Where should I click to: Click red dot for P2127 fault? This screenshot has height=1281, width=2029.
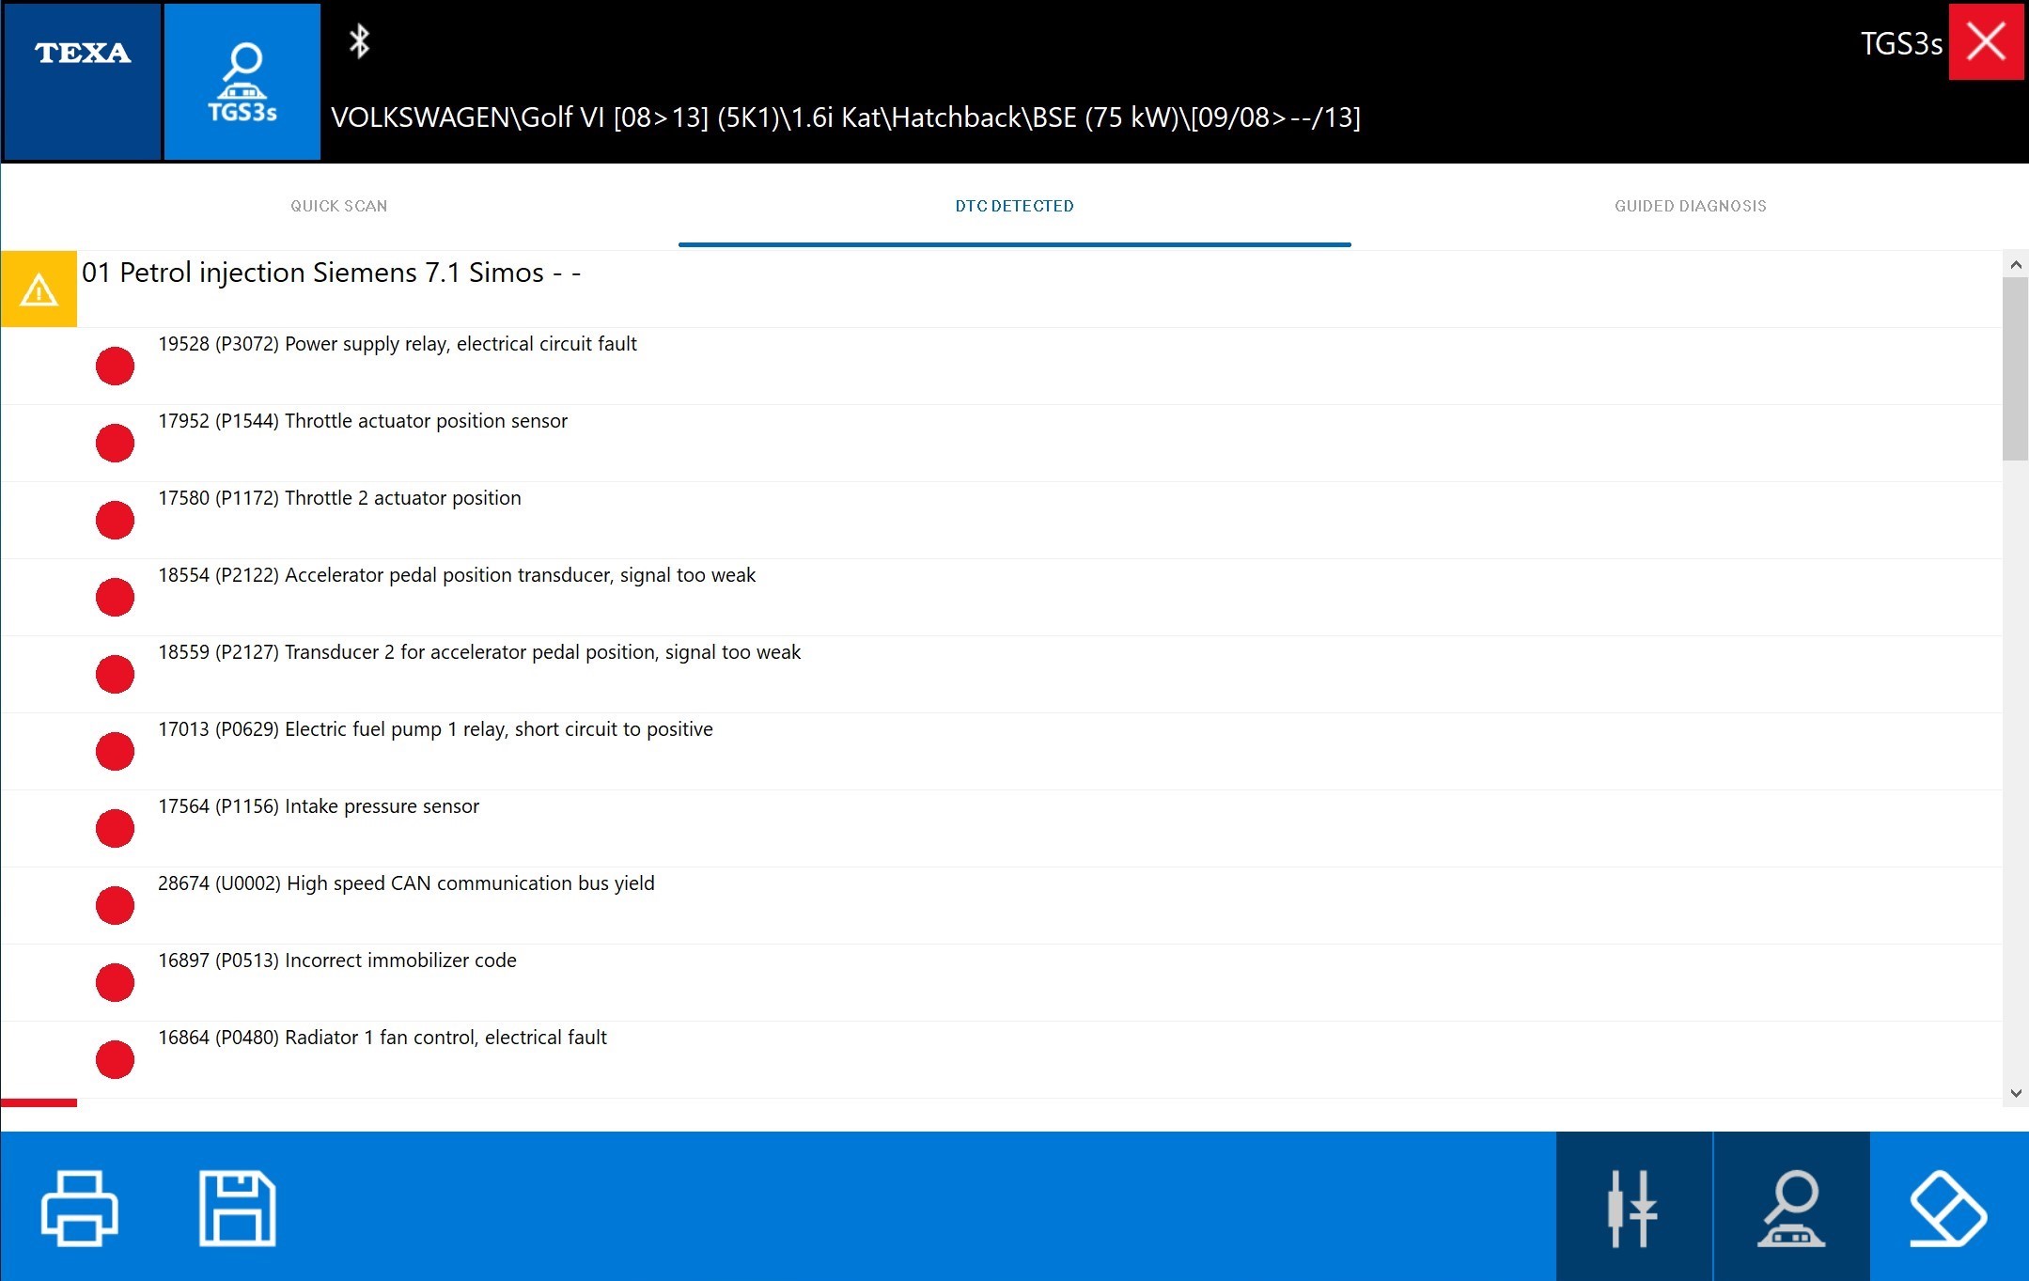tap(115, 674)
